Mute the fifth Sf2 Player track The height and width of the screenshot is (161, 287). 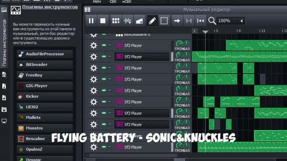pyautogui.click(x=104, y=90)
